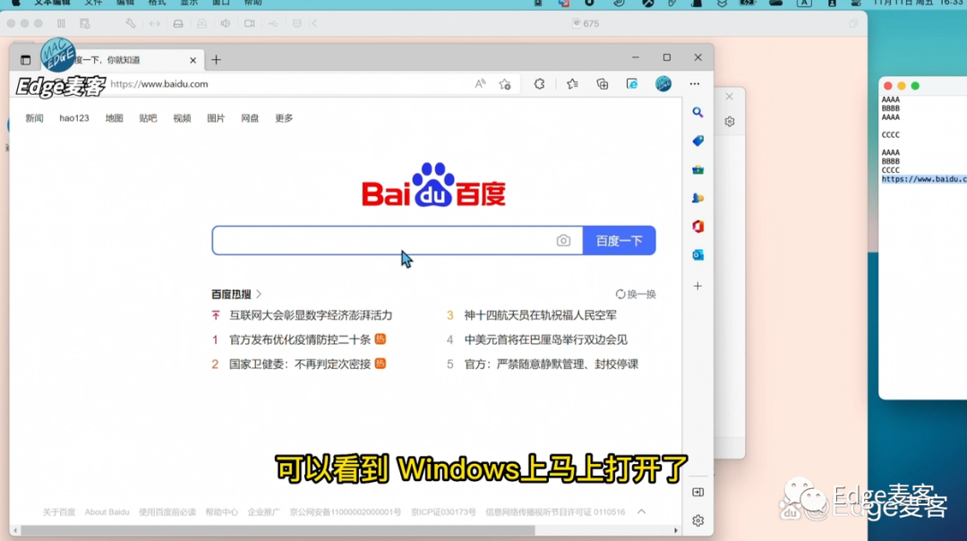Open the 新闻 link on Baidu
Screen dimensions: 967x541
click(x=34, y=118)
